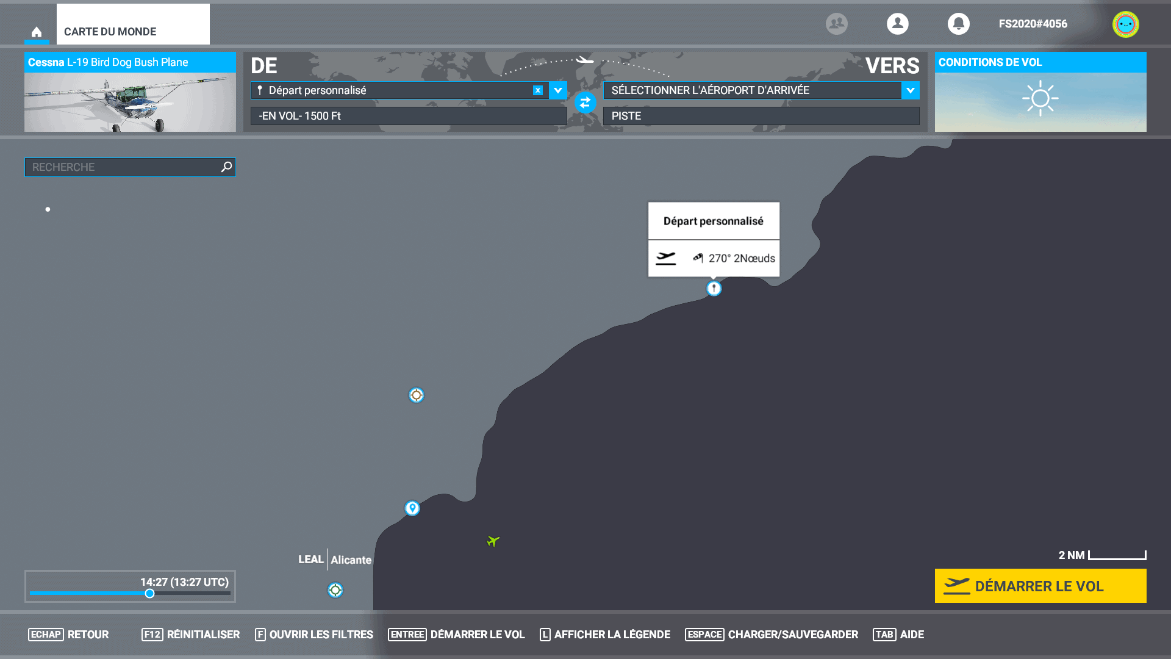The width and height of the screenshot is (1171, 659).
Task: Open the EN VOL 1500 Ft field
Action: tap(408, 116)
